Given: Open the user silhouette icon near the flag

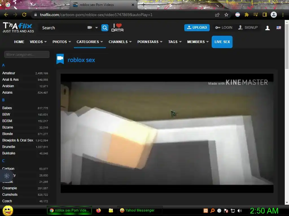Looking at the screenshot, I should pyautogui.click(x=268, y=28).
